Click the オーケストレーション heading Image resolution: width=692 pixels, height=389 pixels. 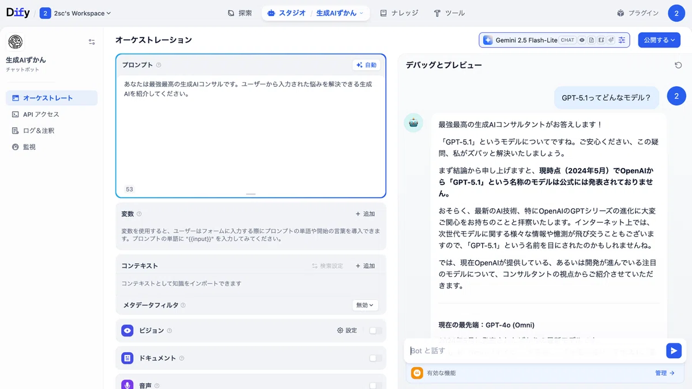click(153, 40)
